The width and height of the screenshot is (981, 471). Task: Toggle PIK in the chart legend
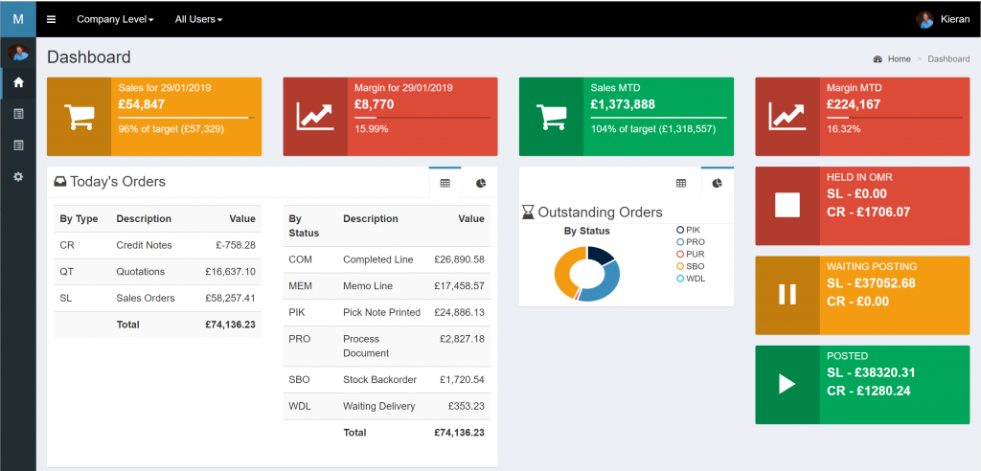pyautogui.click(x=688, y=230)
